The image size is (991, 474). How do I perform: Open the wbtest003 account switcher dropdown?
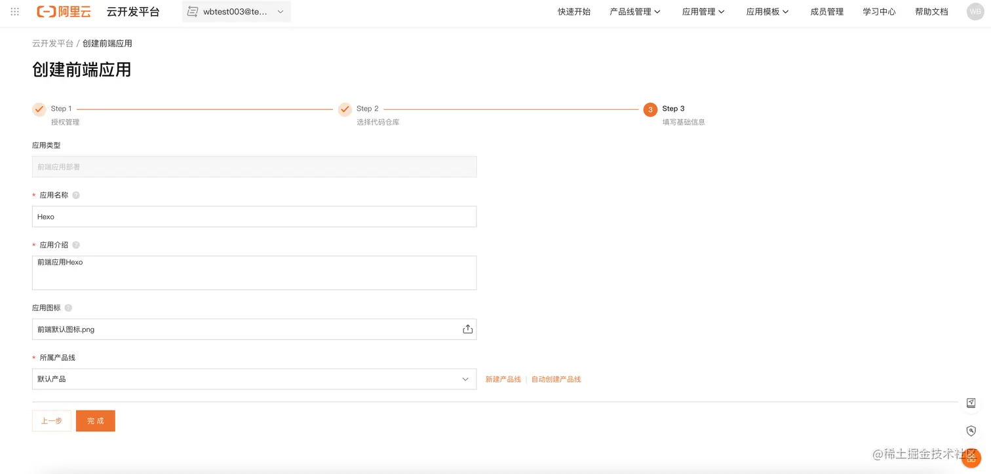[237, 12]
